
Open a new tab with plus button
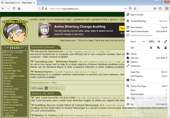pos(40,2)
